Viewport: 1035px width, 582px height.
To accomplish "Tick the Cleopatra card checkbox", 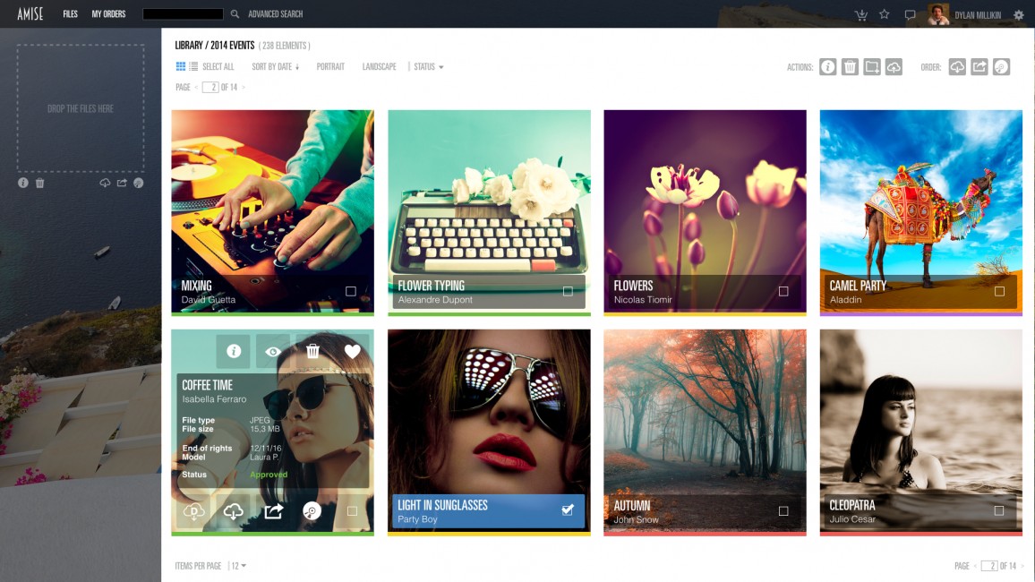I will (x=998, y=510).
